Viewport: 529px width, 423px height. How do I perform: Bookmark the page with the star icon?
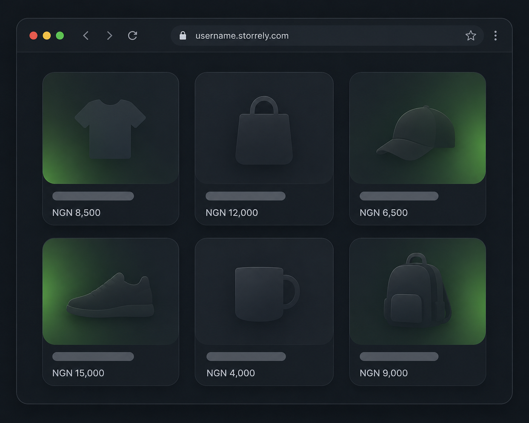click(471, 35)
